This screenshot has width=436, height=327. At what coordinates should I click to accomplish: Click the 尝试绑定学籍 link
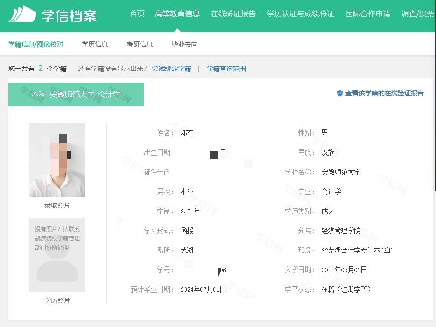coord(172,69)
